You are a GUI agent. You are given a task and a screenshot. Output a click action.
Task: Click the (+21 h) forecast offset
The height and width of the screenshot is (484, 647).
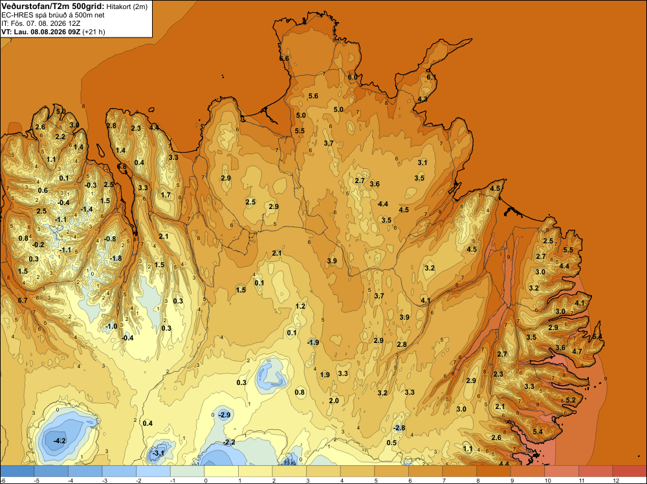pyautogui.click(x=94, y=32)
